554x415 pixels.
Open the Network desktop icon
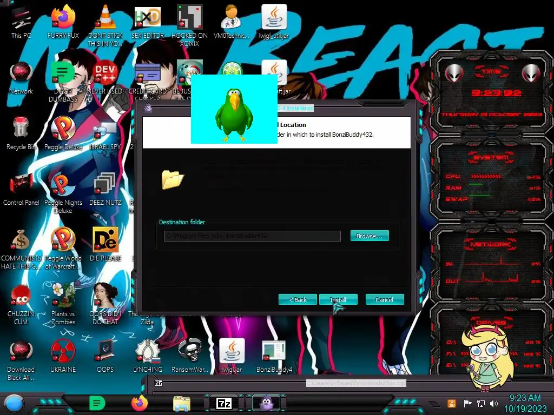coord(21,78)
